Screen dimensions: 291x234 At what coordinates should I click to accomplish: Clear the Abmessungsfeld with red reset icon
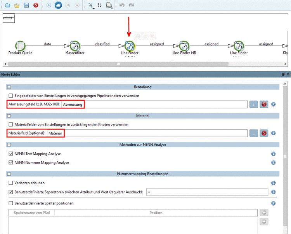tap(264, 104)
